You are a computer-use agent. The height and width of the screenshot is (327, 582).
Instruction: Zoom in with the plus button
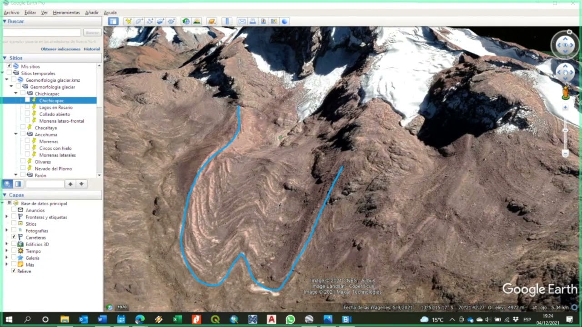(565, 108)
